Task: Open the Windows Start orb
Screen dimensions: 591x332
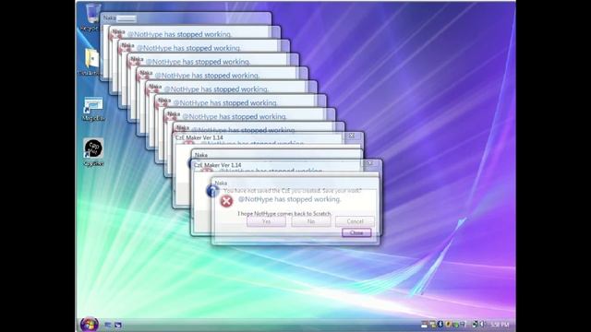Action: 90,324
